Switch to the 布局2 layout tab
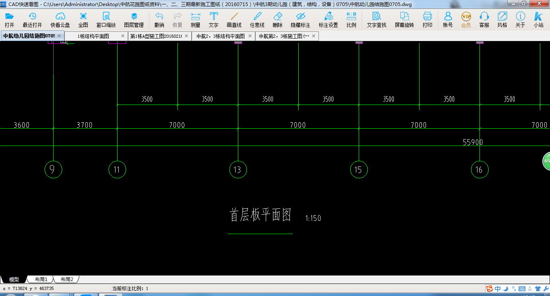This screenshot has height=296, width=550. click(x=67, y=279)
